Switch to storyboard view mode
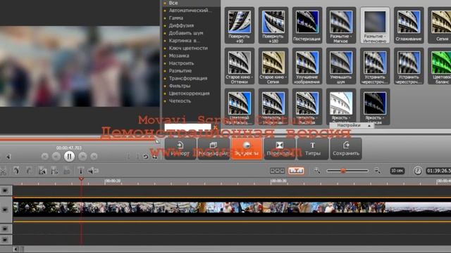Image resolution: width=451 pixels, height=253 pixels. point(277,171)
